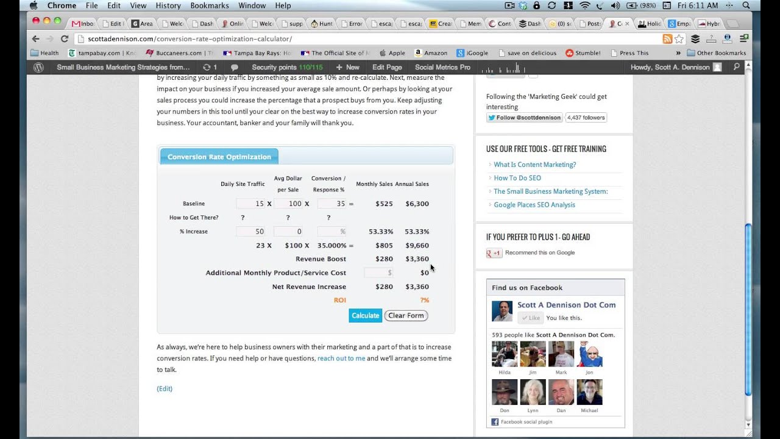Open the Bookmarks menu

pyautogui.click(x=210, y=5)
